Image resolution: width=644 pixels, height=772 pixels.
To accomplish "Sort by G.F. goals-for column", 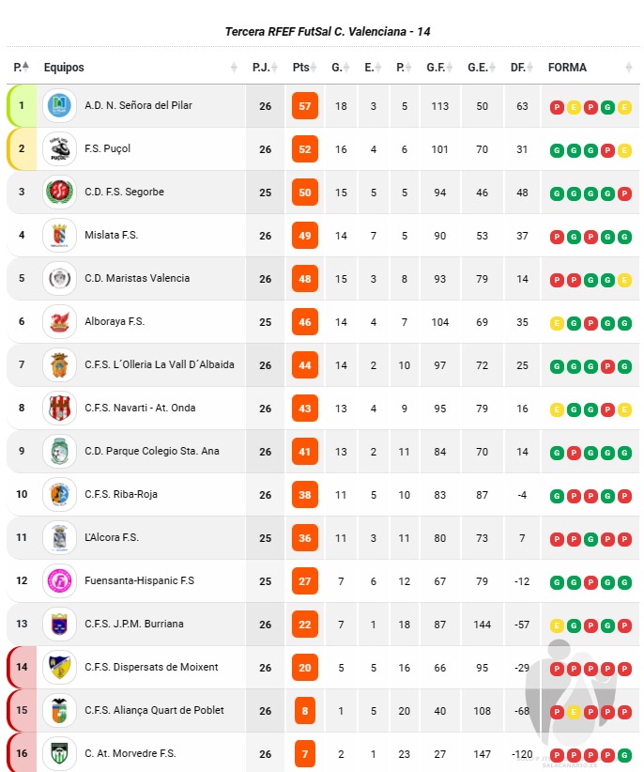I will pyautogui.click(x=440, y=68).
